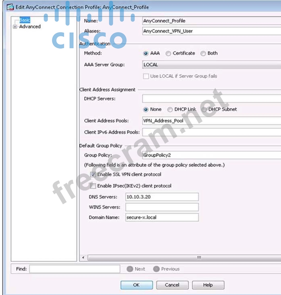Image resolution: width=281 pixels, height=295 pixels.
Task: Toggle Enable IPsec(IKEv2) client protocol
Action: (x=93, y=186)
